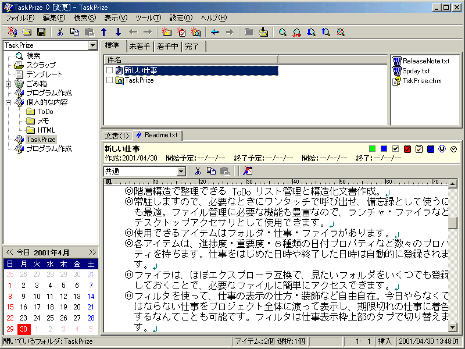Image resolution: width=465 pixels, height=349 pixels.
Task: Click 今日 in calendar header
Action: (23, 252)
